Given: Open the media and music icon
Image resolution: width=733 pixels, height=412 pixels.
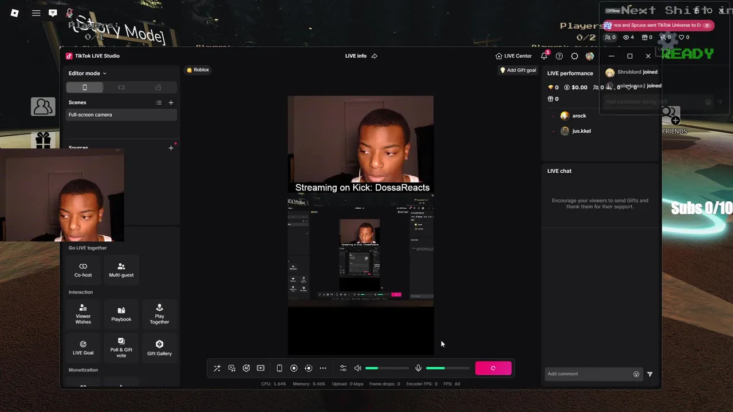Looking at the screenshot, I should [x=232, y=369].
